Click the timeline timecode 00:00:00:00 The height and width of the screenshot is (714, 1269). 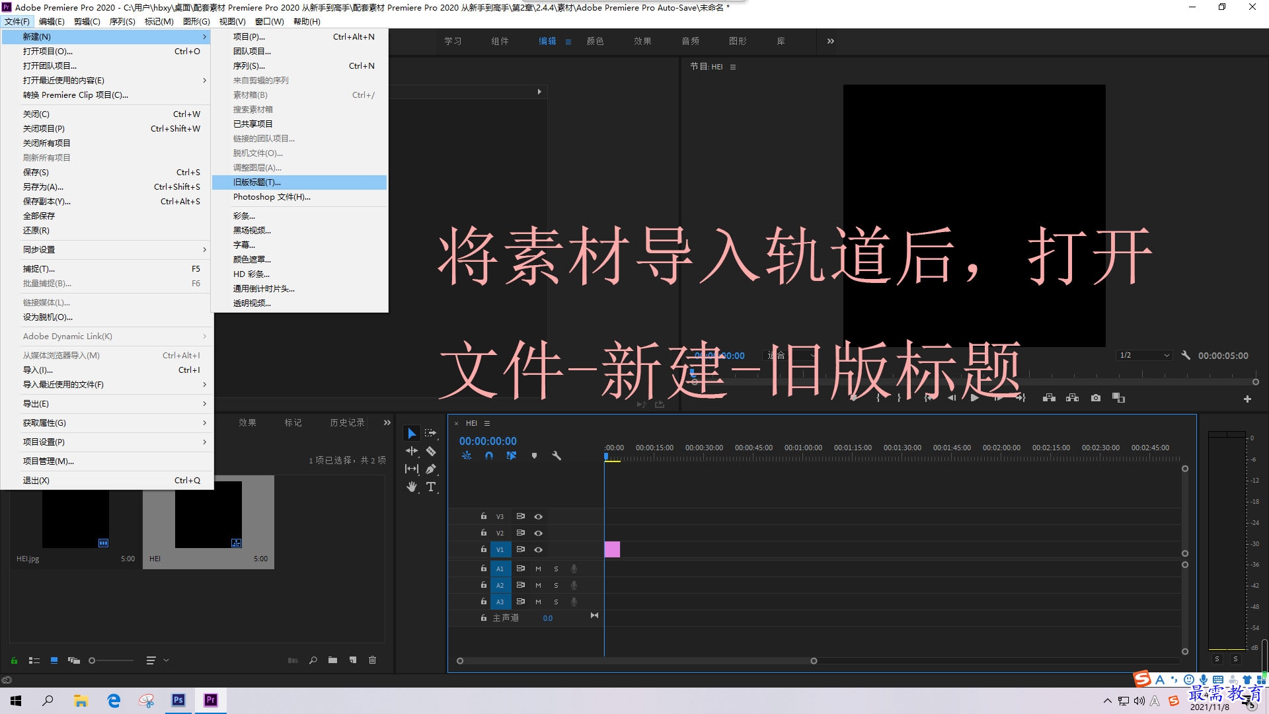[x=488, y=441]
